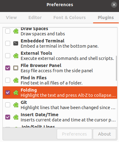Enable the Embedded Terminal checkbox
Image resolution: width=119 pixels, height=142 pixels.
8,43
